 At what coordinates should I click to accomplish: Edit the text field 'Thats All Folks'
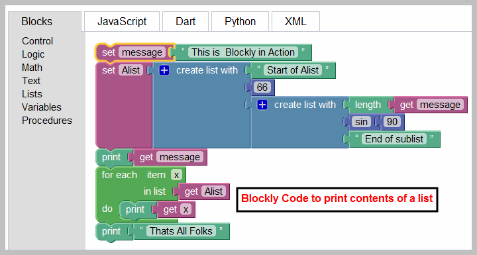coord(181,231)
